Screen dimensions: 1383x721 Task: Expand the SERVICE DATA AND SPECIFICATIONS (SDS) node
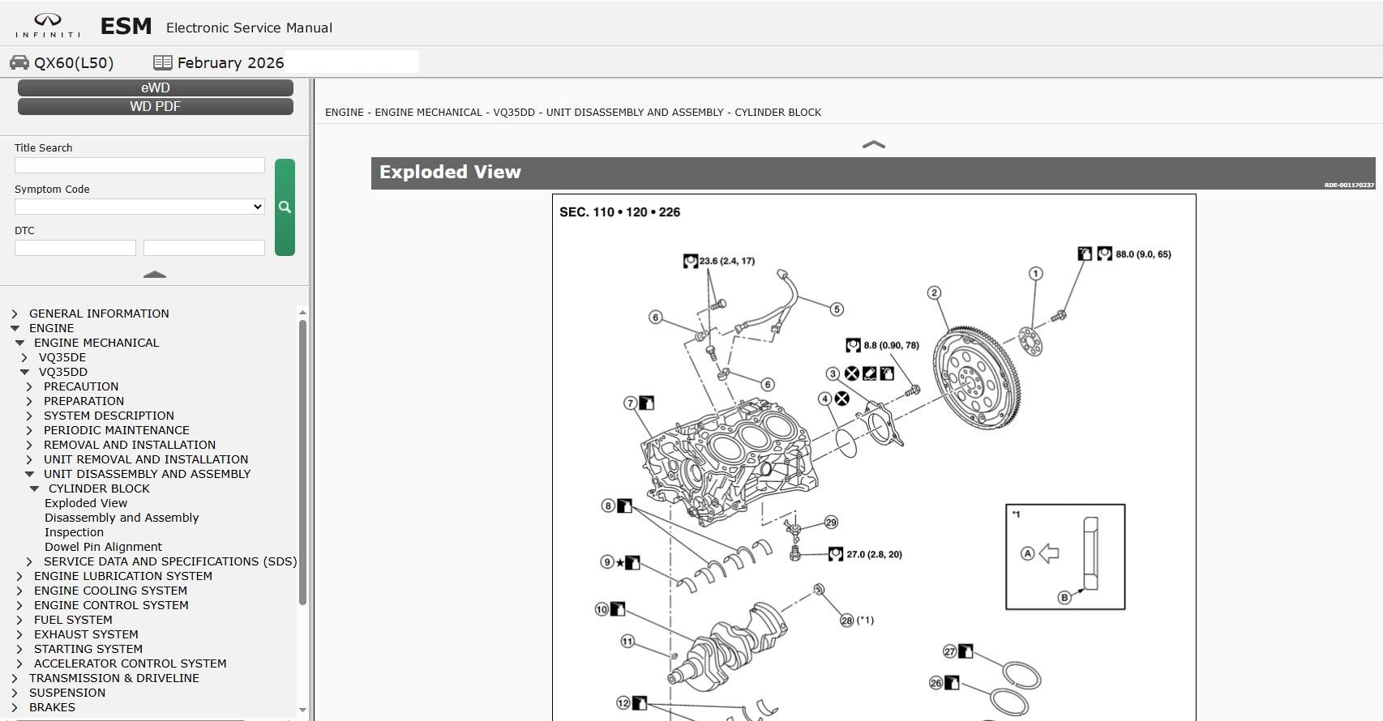[x=29, y=561]
